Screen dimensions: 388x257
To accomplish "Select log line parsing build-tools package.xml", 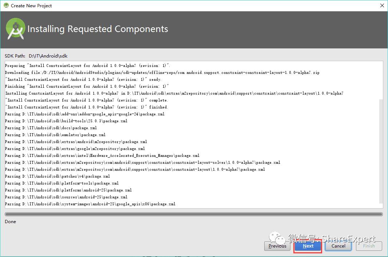I will pyautogui.click(x=66, y=121).
